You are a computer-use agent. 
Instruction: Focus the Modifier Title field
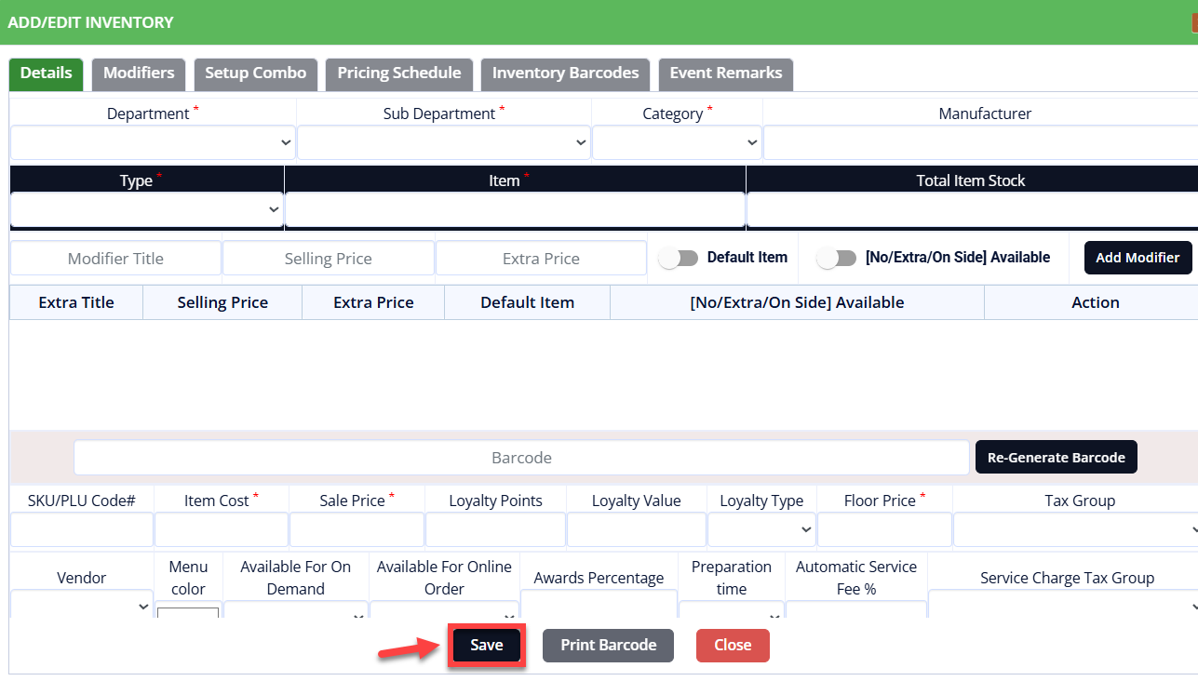(x=115, y=259)
